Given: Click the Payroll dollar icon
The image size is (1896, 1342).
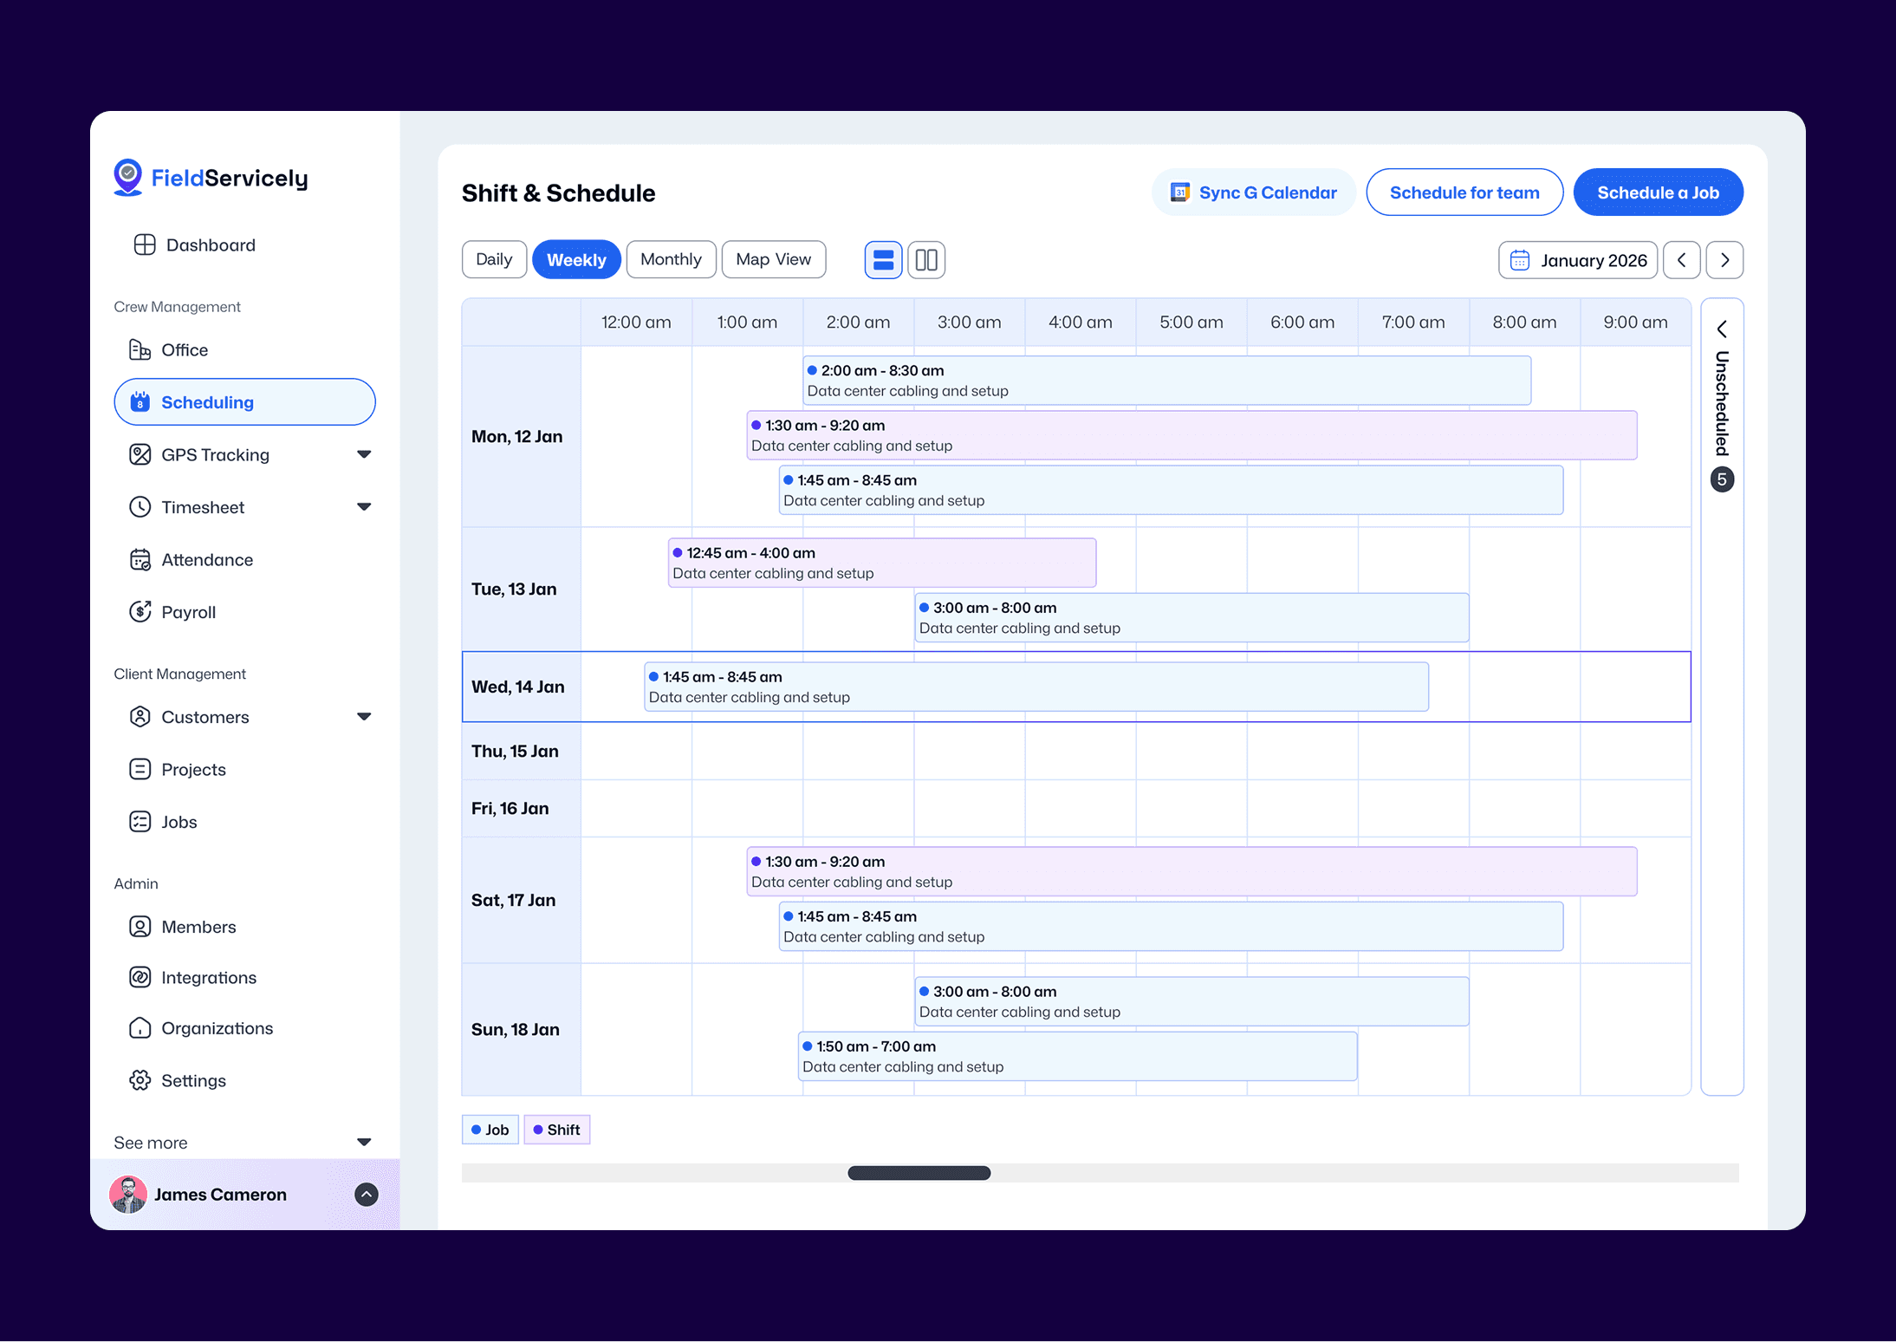Looking at the screenshot, I should point(140,612).
